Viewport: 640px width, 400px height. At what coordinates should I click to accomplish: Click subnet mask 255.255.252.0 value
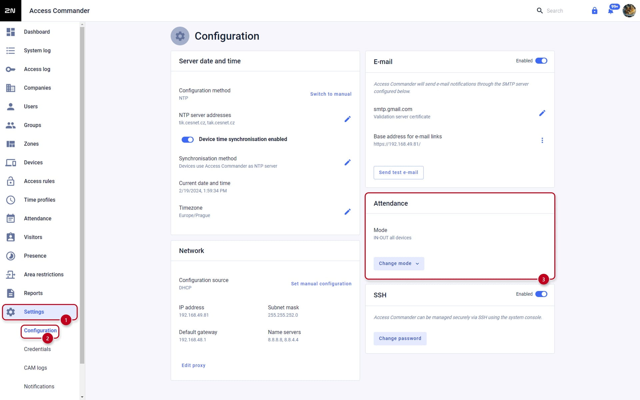(283, 315)
